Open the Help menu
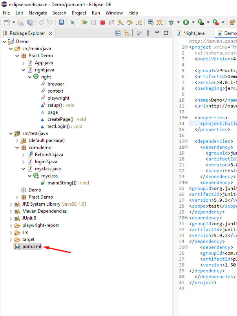Screen dimensions: 237x316 coord(133,13)
